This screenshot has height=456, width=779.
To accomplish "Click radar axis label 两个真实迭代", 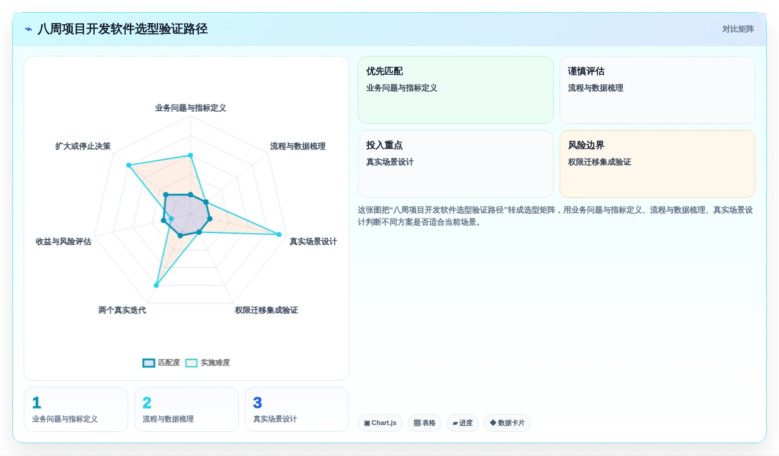I will pos(122,310).
